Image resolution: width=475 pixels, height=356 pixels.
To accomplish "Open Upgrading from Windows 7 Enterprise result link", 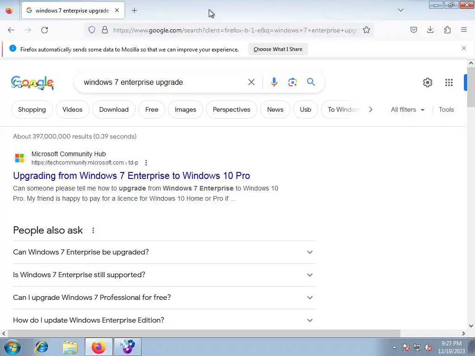I will point(131,176).
